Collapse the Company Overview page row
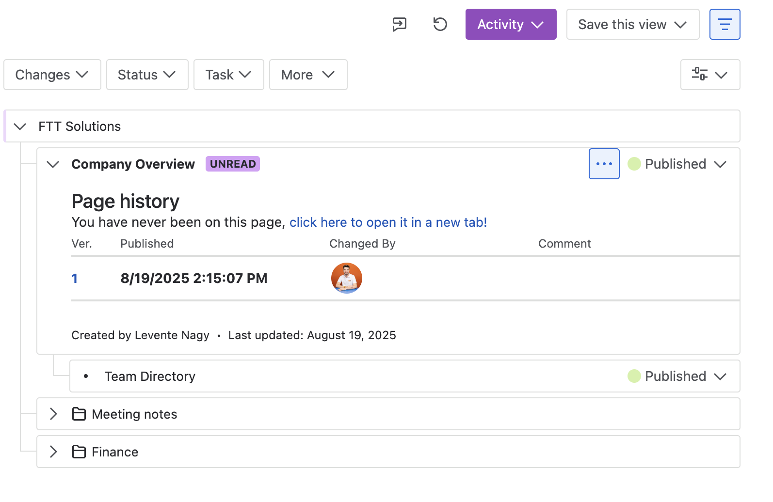Image resolution: width=773 pixels, height=502 pixels. click(53, 164)
